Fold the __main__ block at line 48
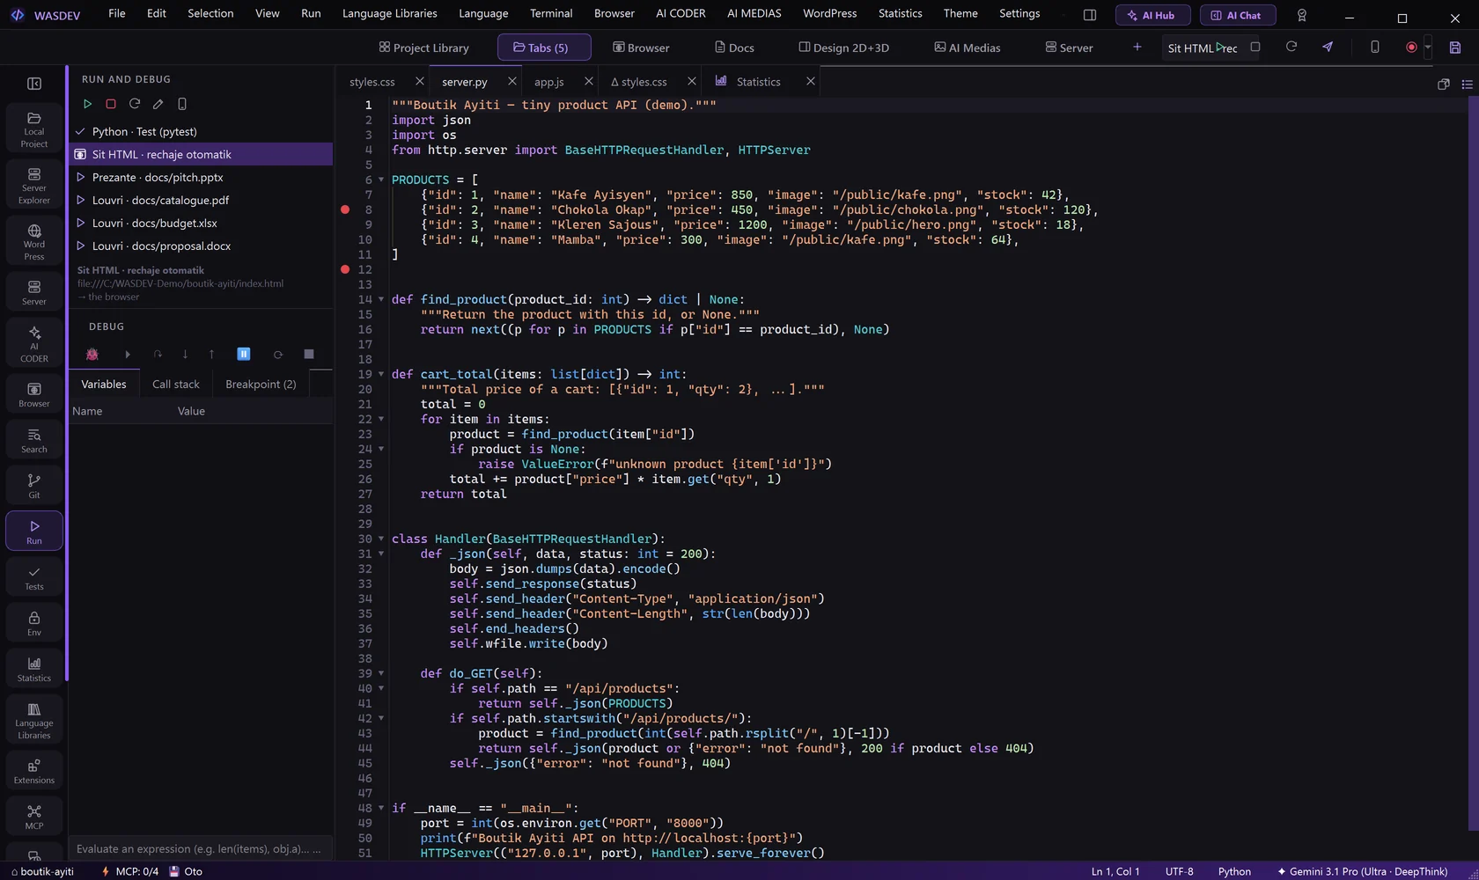 381,808
